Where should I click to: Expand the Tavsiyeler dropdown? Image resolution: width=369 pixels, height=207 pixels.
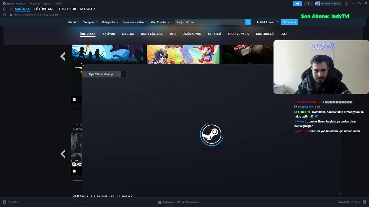(91, 22)
